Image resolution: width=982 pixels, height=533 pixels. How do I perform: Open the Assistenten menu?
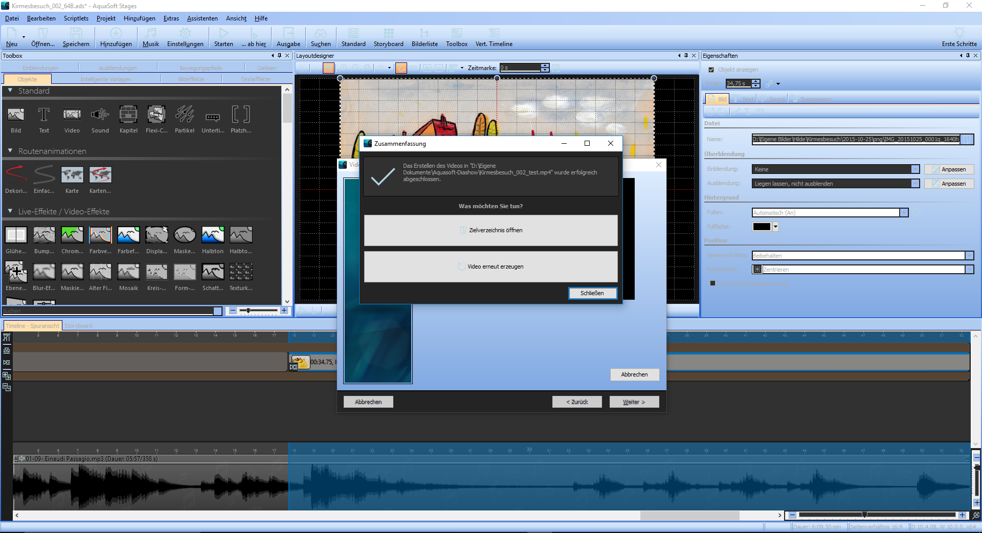[x=202, y=18]
